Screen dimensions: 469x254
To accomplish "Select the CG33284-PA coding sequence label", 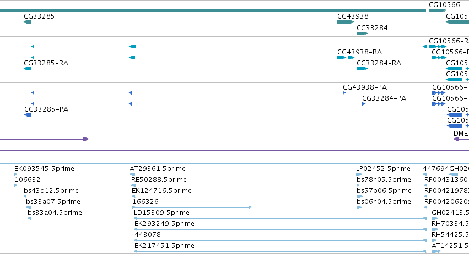I will (384, 98).
